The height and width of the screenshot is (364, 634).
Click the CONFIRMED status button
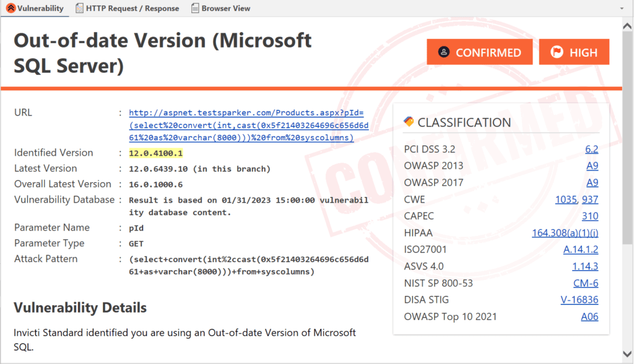pyautogui.click(x=479, y=53)
